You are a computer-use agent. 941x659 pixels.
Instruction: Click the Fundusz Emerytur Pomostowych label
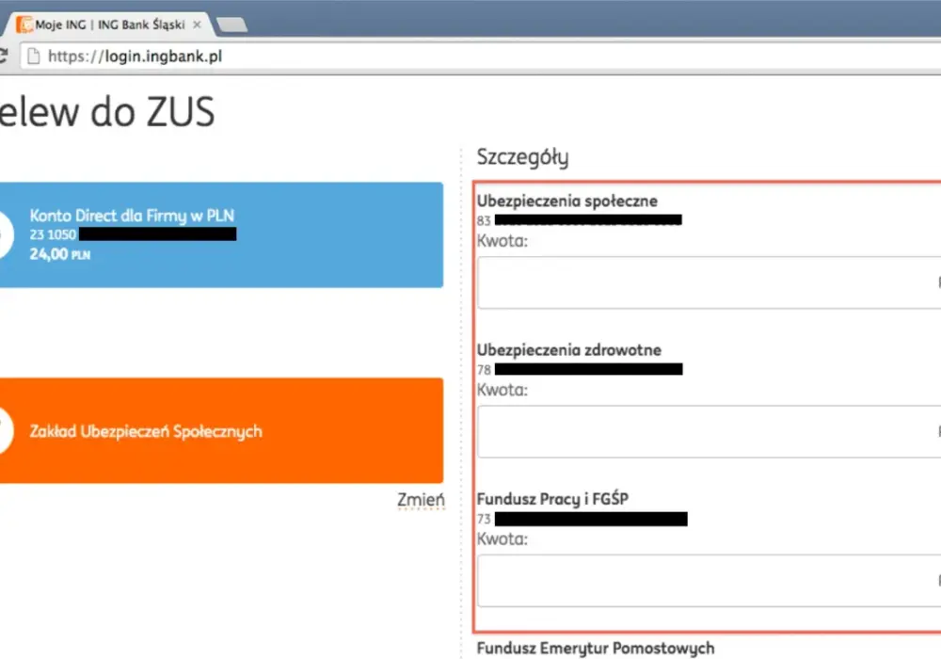click(596, 649)
